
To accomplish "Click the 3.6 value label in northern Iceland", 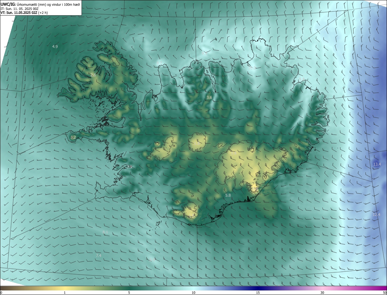I will coord(209,98).
